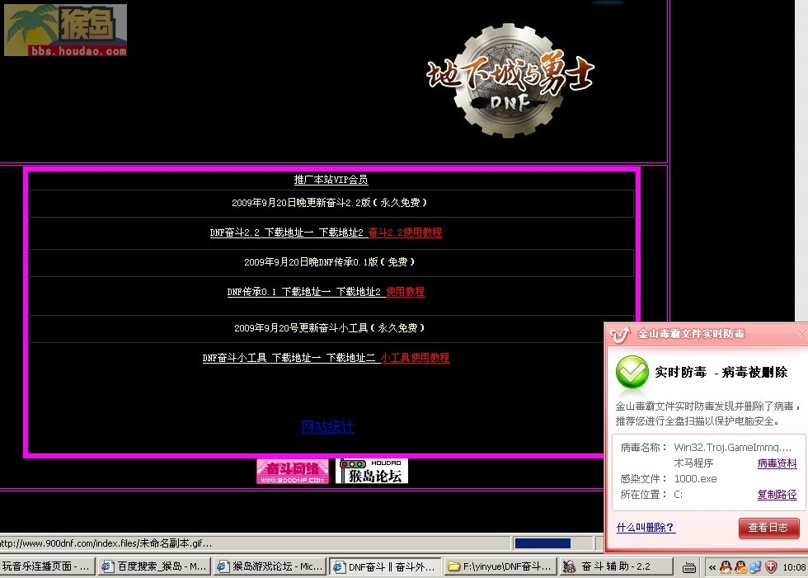The width and height of the screenshot is (808, 578).
Task: Open the 病毒资料 link in the antivirus popup
Action: click(x=777, y=463)
